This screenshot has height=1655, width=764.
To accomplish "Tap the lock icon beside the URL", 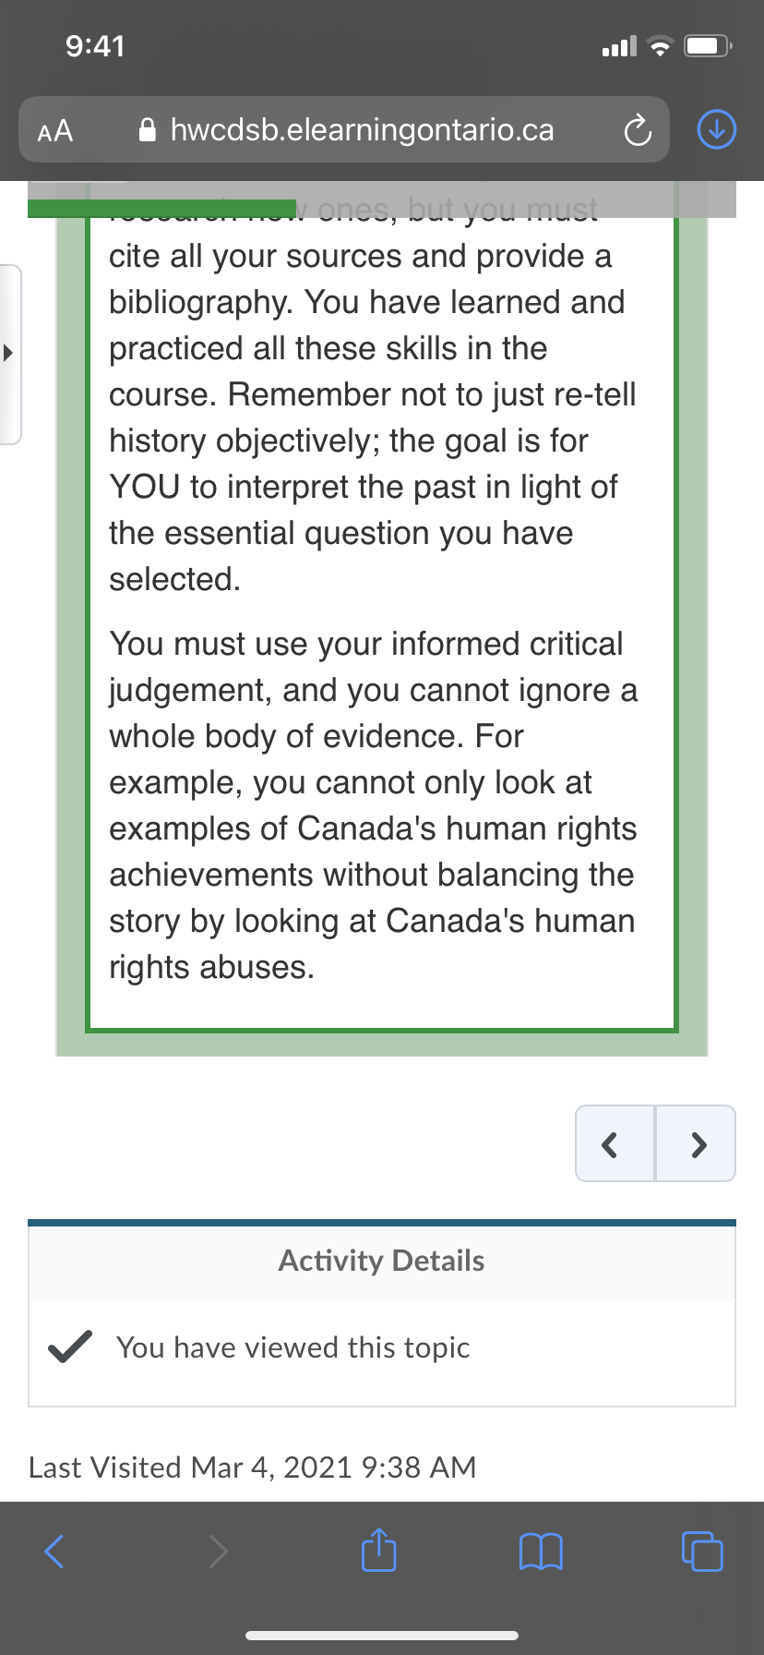I will tap(147, 131).
